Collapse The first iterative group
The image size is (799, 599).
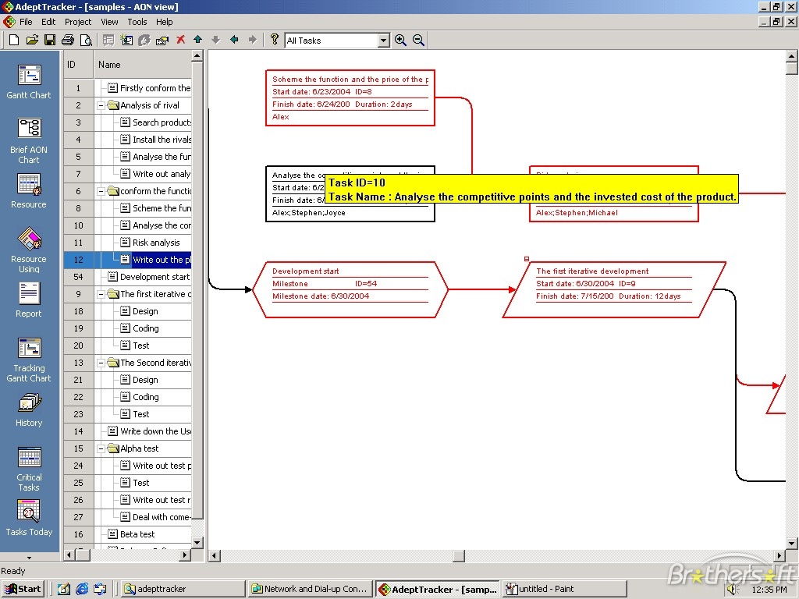[x=101, y=294]
